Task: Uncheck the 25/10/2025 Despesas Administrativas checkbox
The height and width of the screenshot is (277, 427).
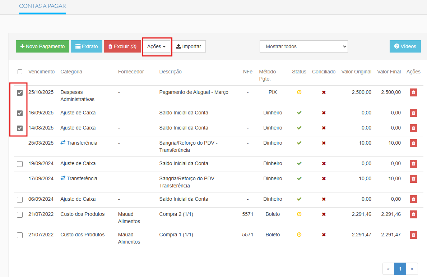Action: point(20,93)
